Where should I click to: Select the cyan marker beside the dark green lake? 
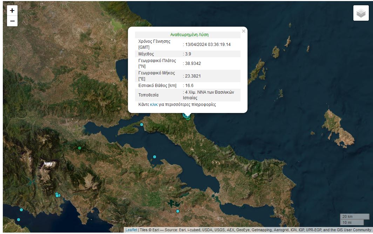(178, 211)
